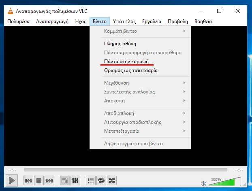The width and height of the screenshot is (252, 191).
Task: Click elapsed time label left of seek bar
Action: tap(12, 170)
